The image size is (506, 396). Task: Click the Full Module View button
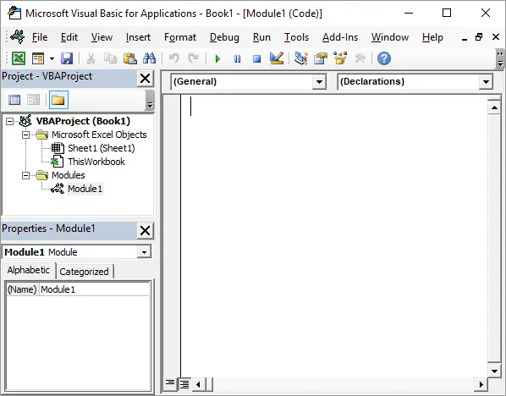(184, 384)
